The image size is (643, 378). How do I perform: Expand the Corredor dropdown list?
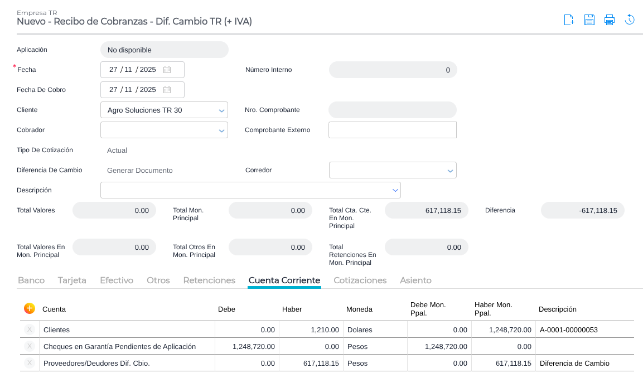click(x=450, y=171)
